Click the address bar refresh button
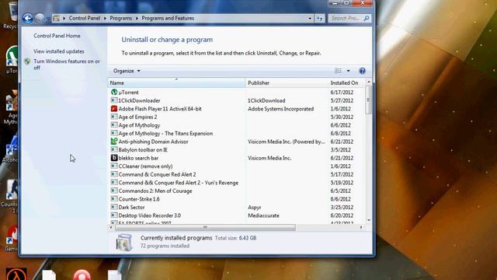This screenshot has height=280, width=497. pos(319,19)
